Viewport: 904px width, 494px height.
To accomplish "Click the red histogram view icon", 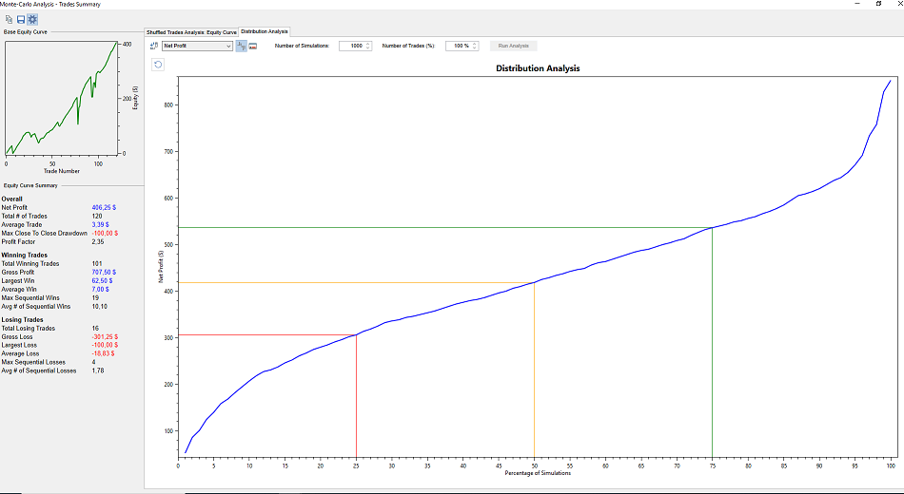I will [x=254, y=46].
